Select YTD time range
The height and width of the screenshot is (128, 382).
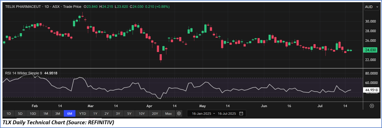pos(83,114)
